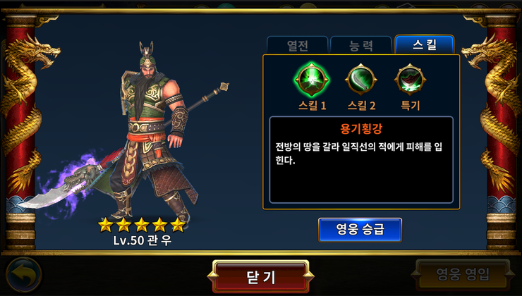Select the 스킬 1 green burst icon
Screen dimensions: 522x296
point(312,80)
